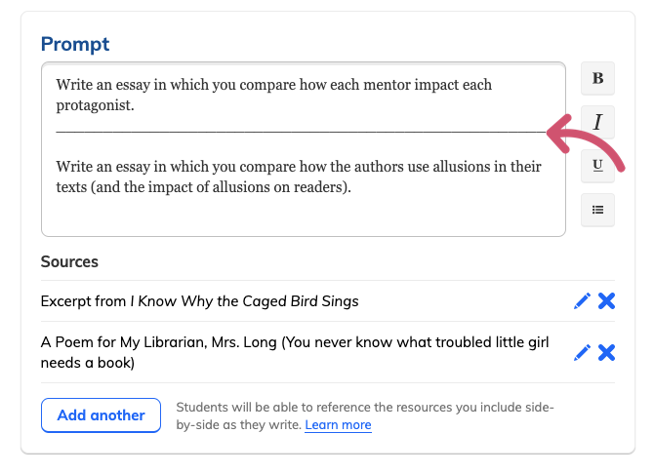The image size is (654, 473).
Task: Click the side-by-side resources help text
Action: 365,415
